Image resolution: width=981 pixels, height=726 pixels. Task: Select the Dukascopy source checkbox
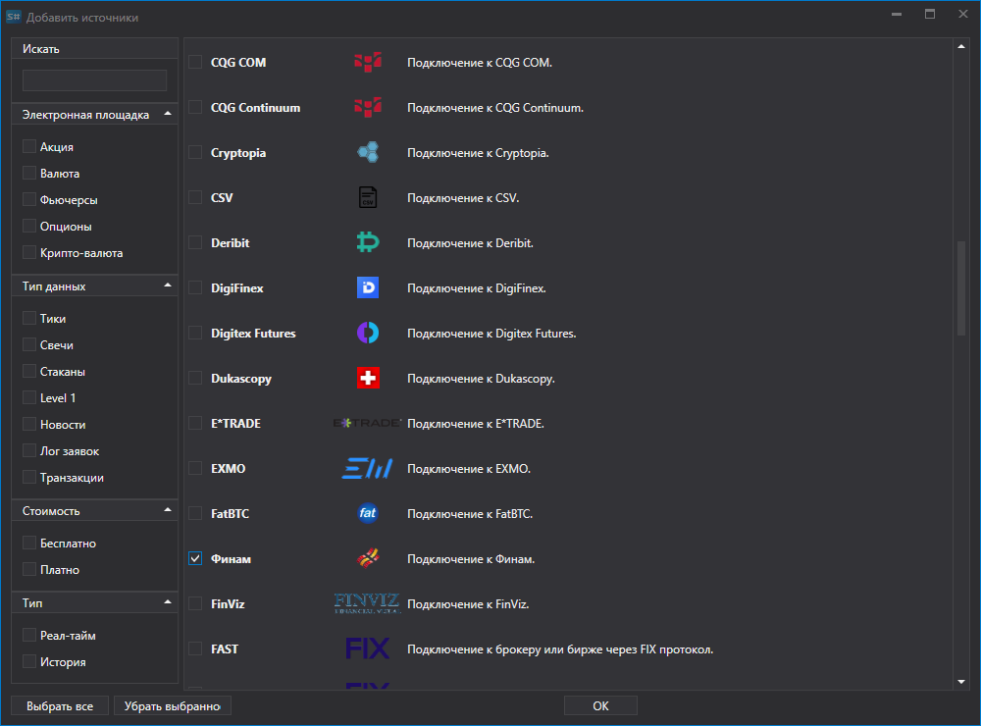195,378
